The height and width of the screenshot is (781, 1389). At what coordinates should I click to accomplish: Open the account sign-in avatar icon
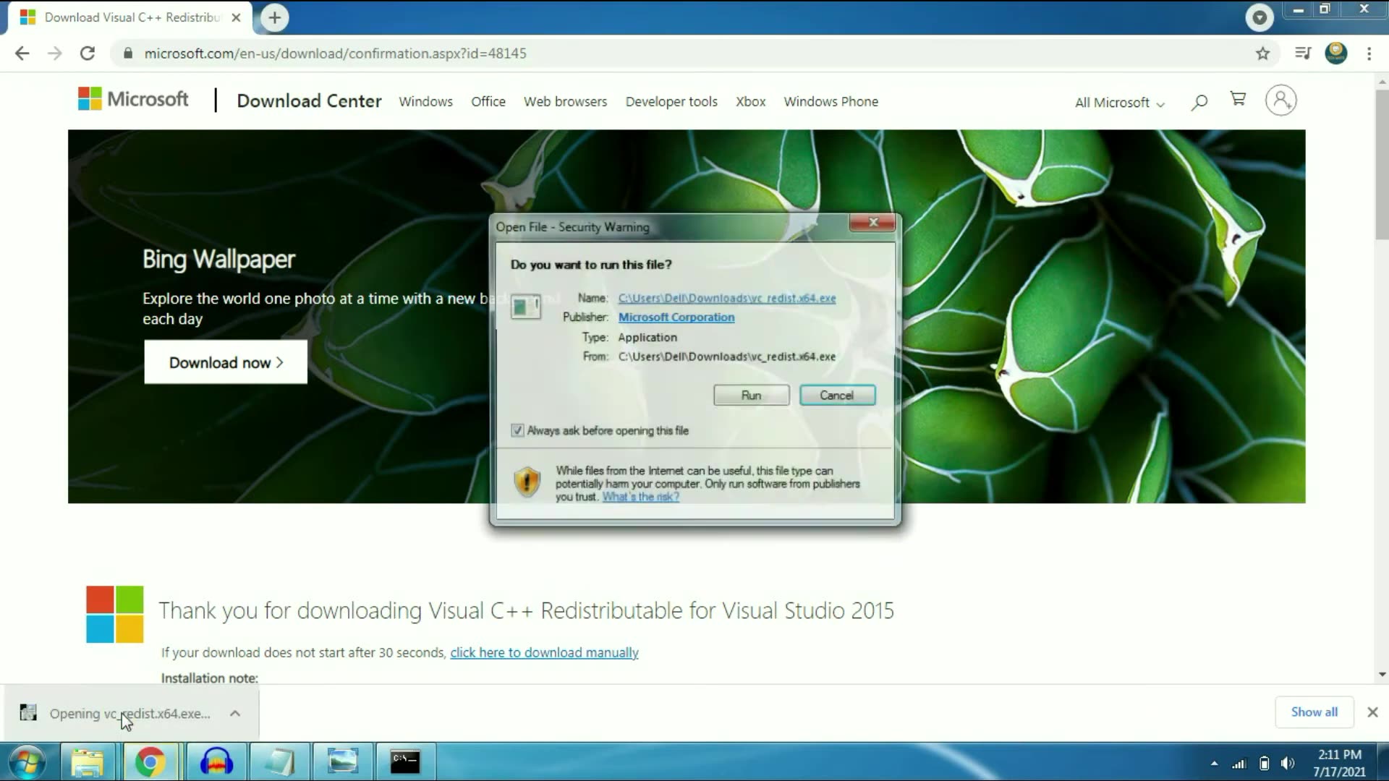point(1280,101)
